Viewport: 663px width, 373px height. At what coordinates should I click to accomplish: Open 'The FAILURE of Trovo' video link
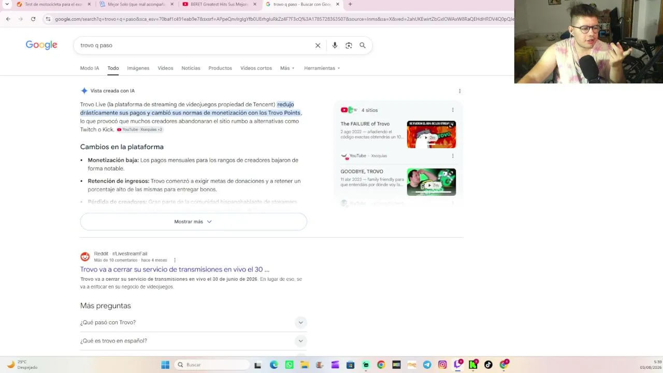(365, 124)
